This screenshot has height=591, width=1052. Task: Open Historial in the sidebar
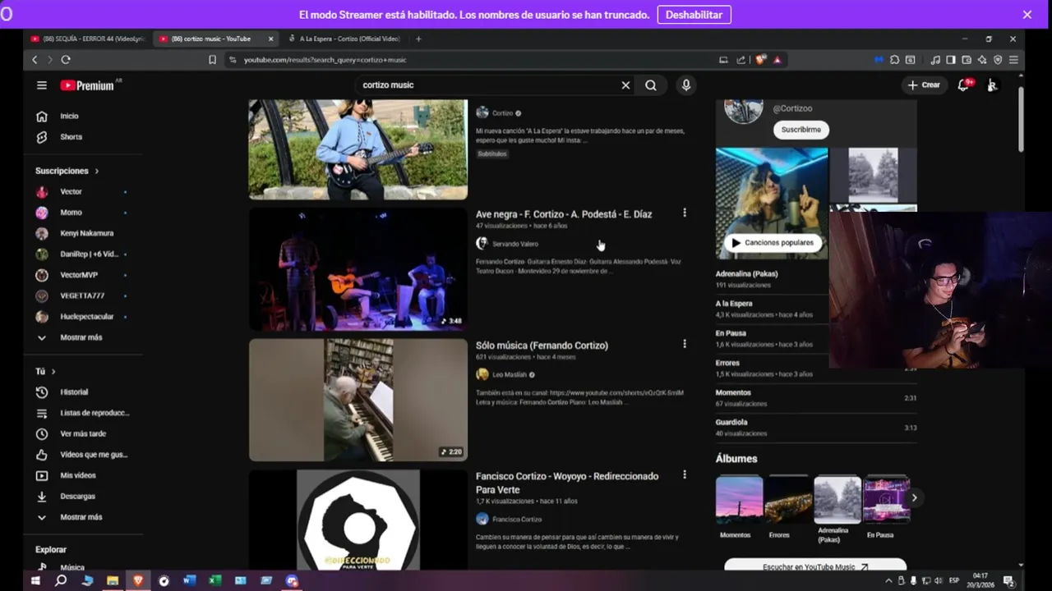[x=74, y=392]
